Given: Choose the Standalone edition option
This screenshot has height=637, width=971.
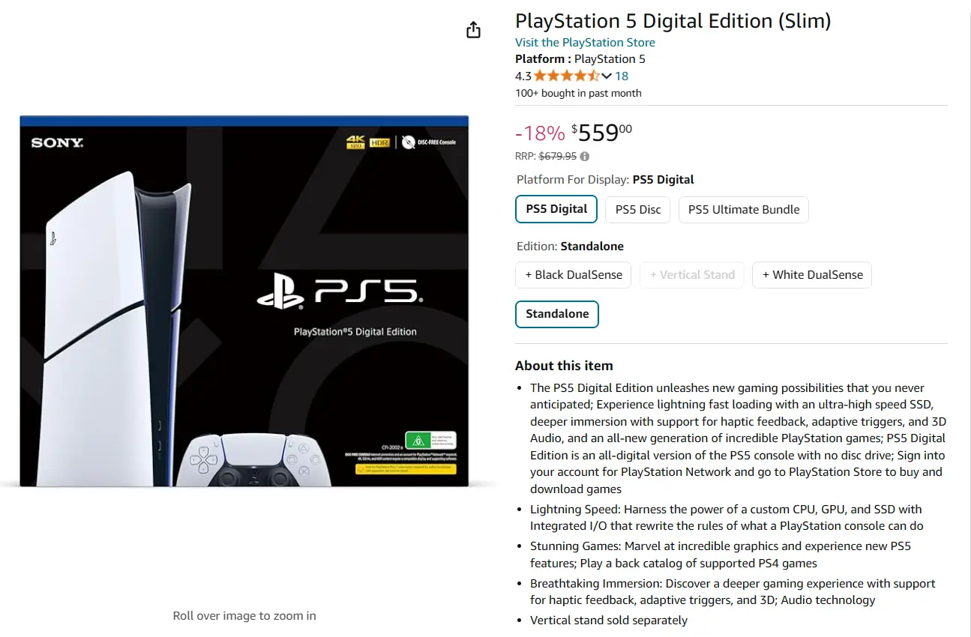Looking at the screenshot, I should click(x=557, y=314).
